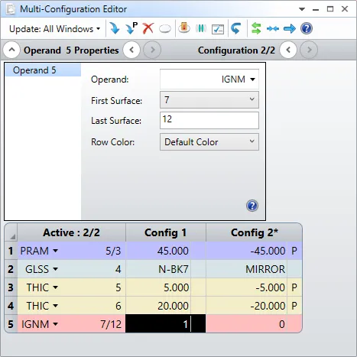Open the toolbar help question mark
The height and width of the screenshot is (357, 357).
click(x=307, y=28)
